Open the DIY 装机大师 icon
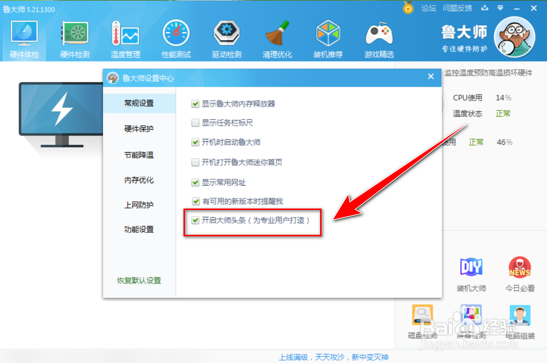 (x=471, y=267)
